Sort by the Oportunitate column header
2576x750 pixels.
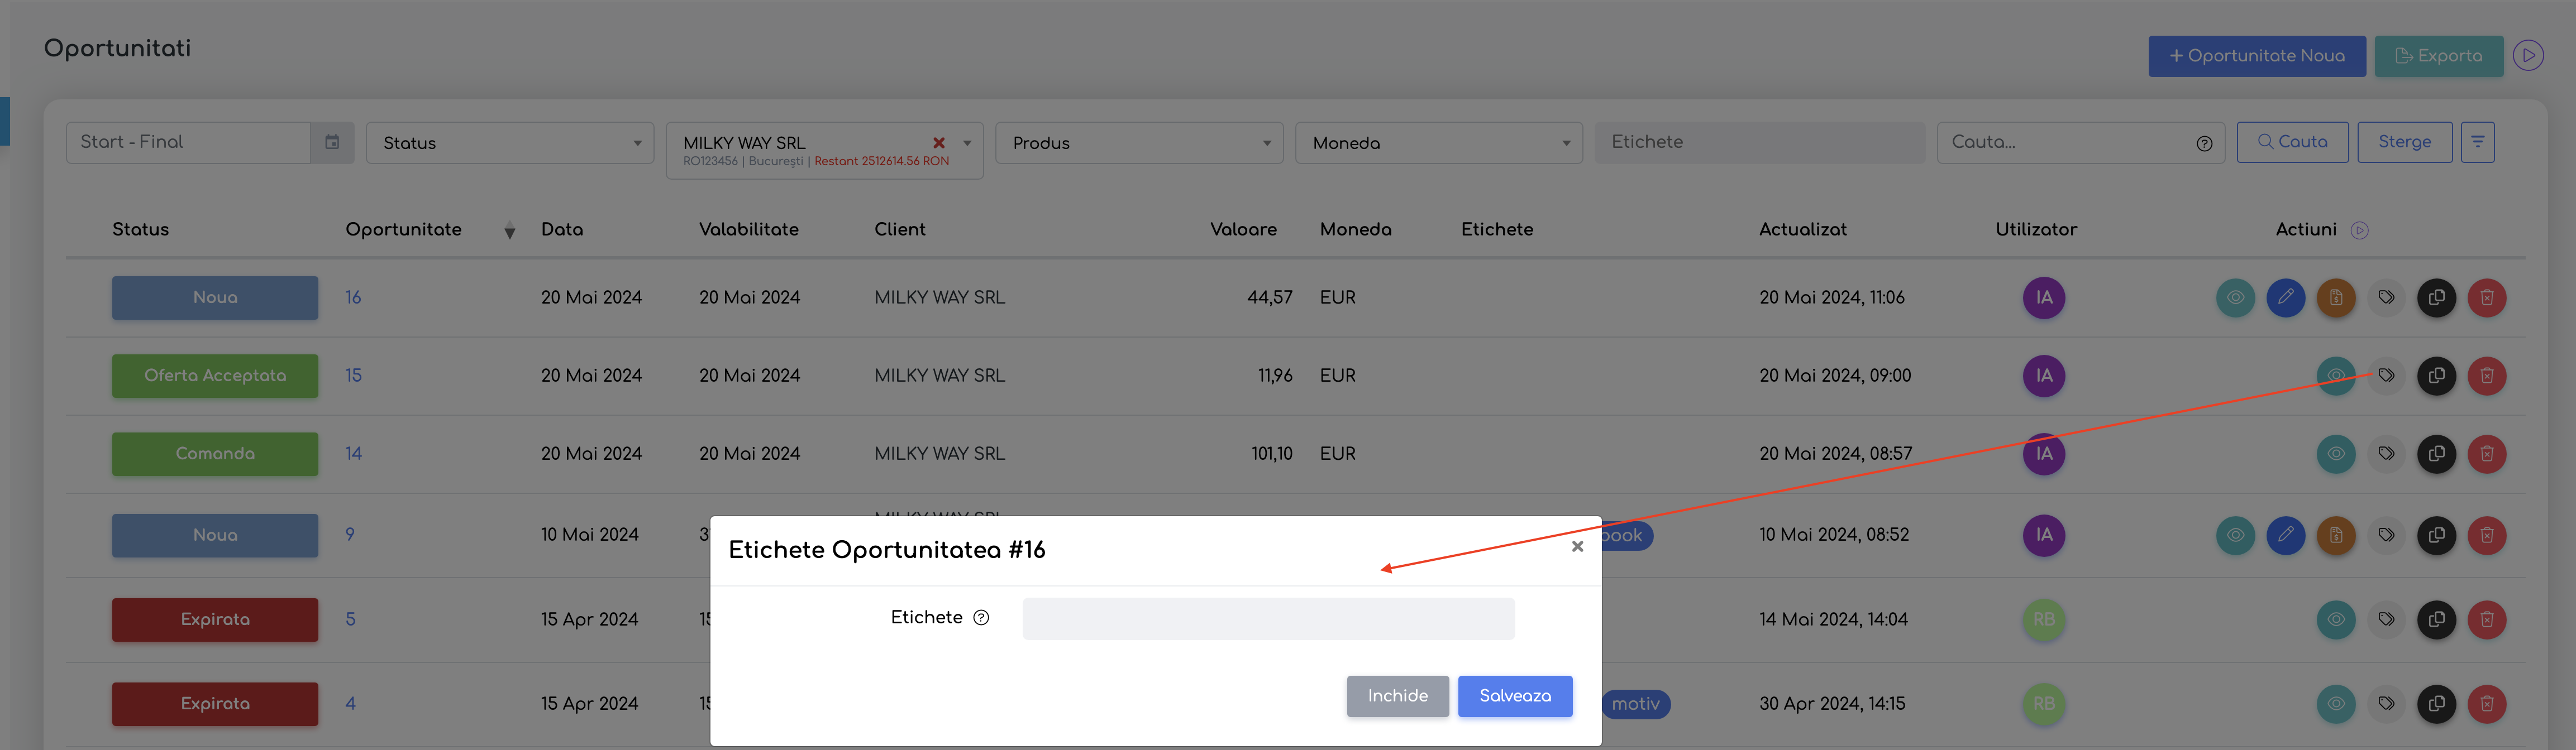click(403, 230)
